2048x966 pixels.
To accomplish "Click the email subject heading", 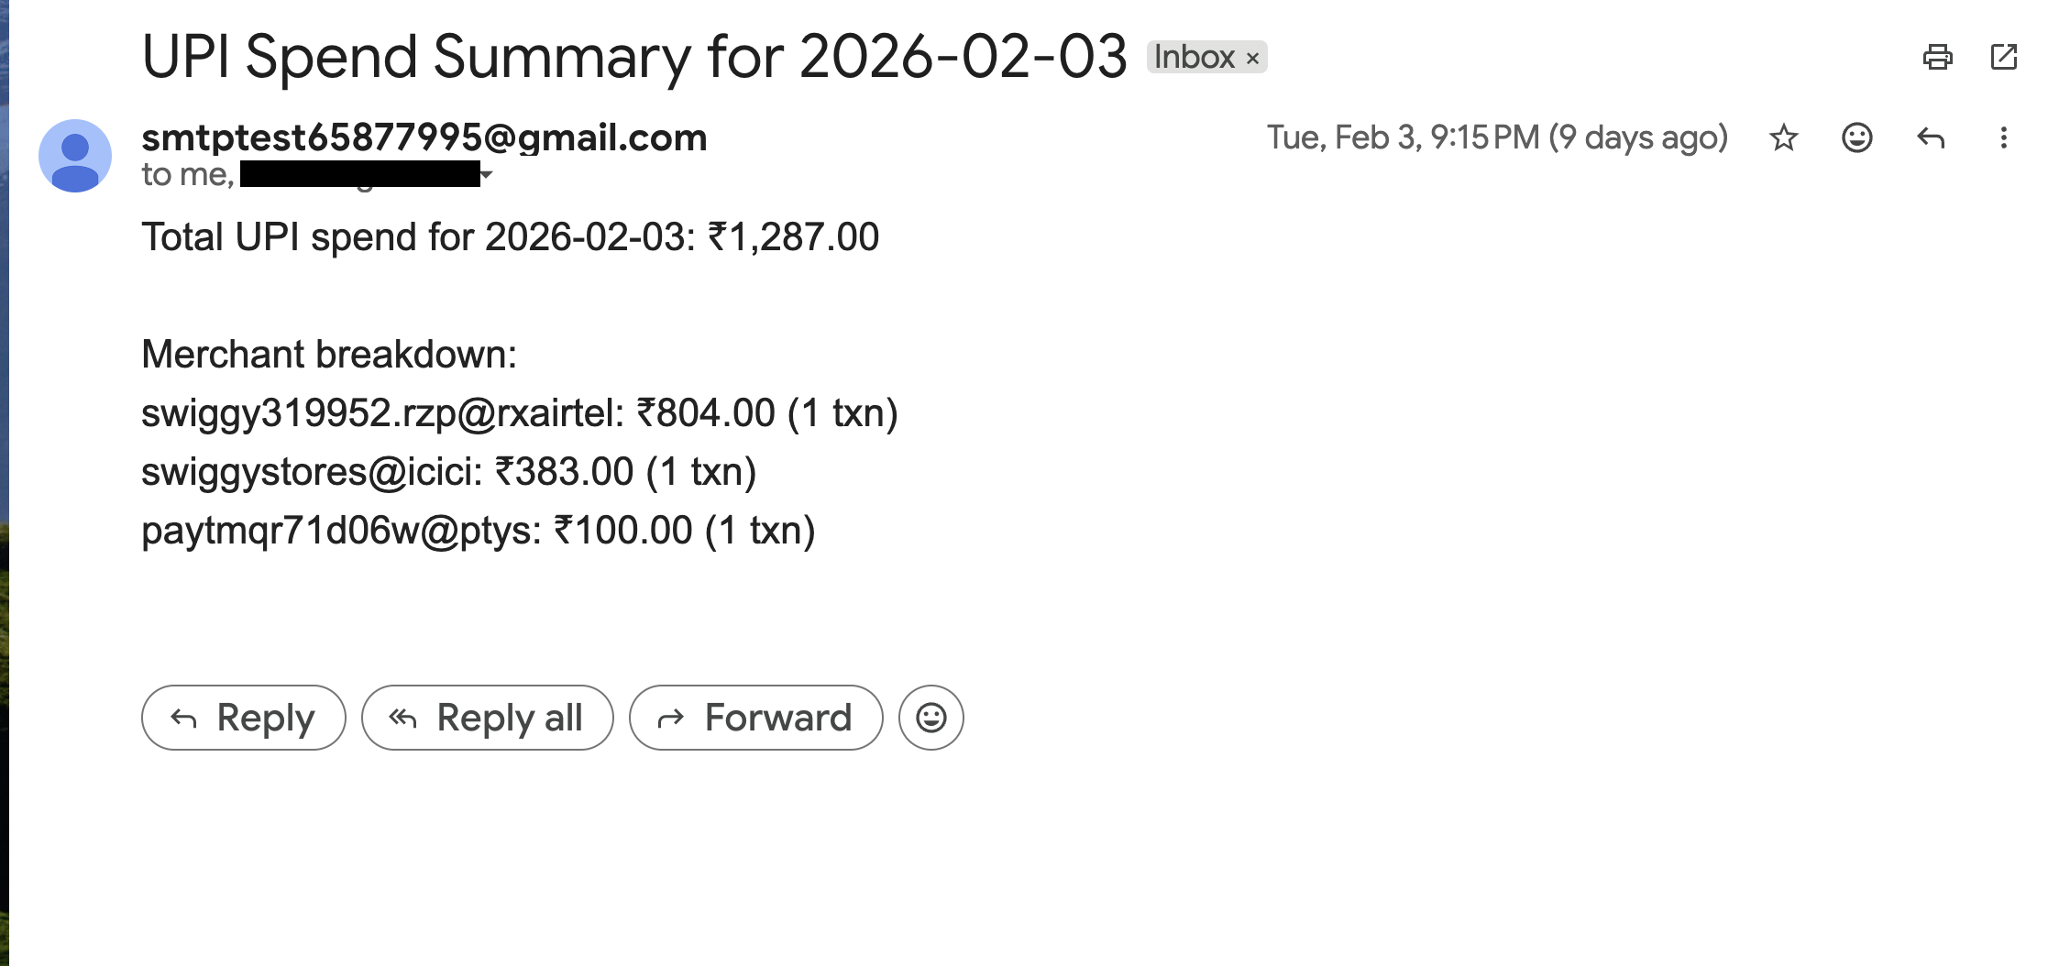I will point(633,57).
